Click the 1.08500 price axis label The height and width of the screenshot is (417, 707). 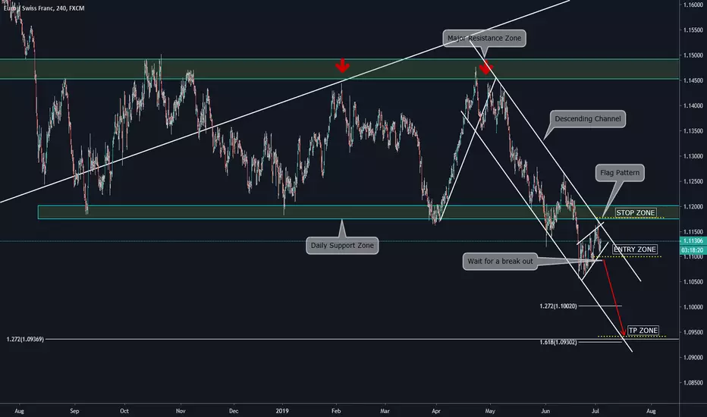pos(693,383)
